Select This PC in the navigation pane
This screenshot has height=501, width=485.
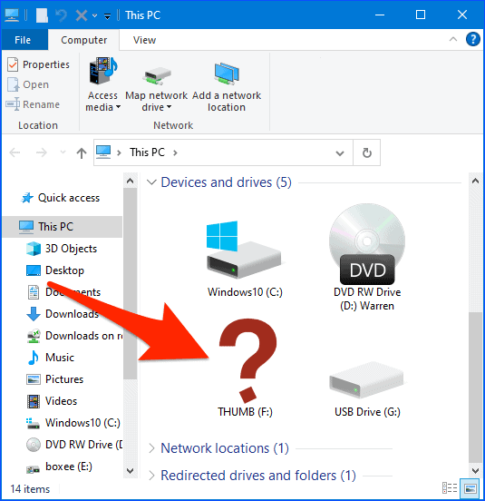(x=63, y=227)
